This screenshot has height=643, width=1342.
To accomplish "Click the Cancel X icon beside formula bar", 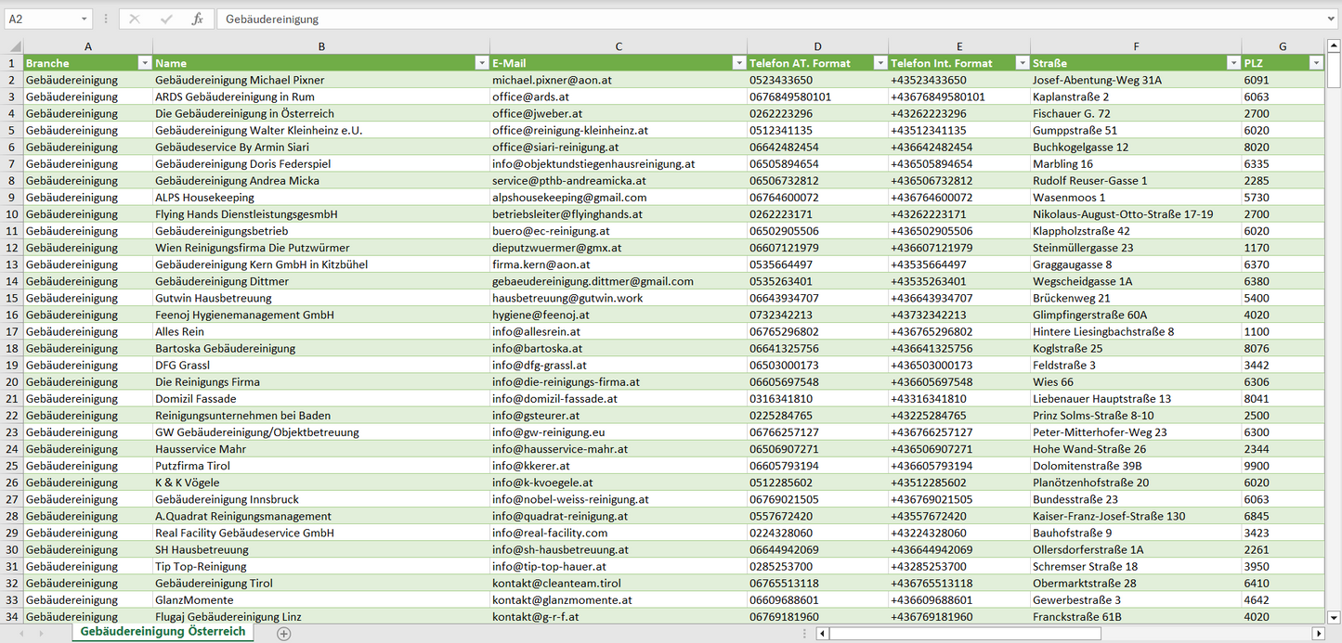I will tap(135, 19).
